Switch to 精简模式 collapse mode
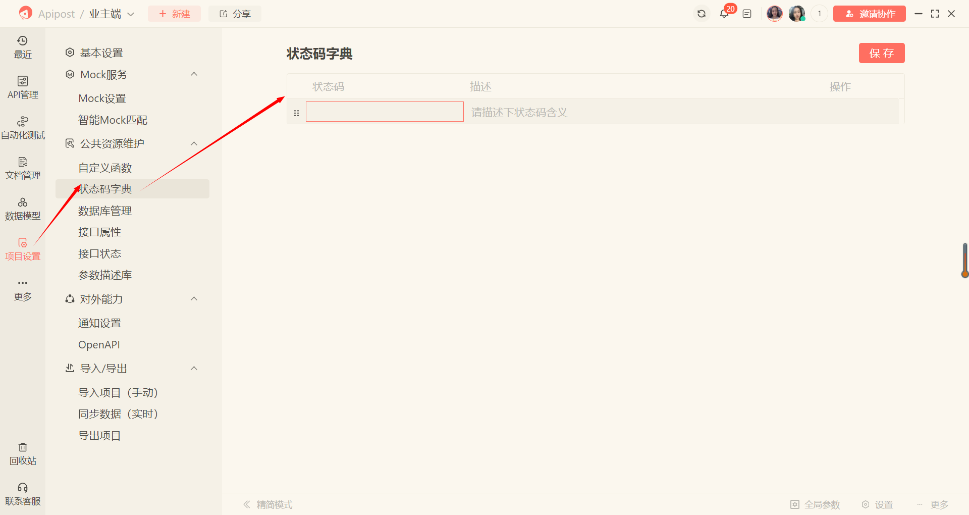The height and width of the screenshot is (515, 969). pyautogui.click(x=267, y=504)
